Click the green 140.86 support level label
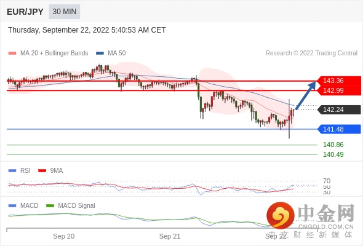363x246 pixels. pyautogui.click(x=333, y=145)
